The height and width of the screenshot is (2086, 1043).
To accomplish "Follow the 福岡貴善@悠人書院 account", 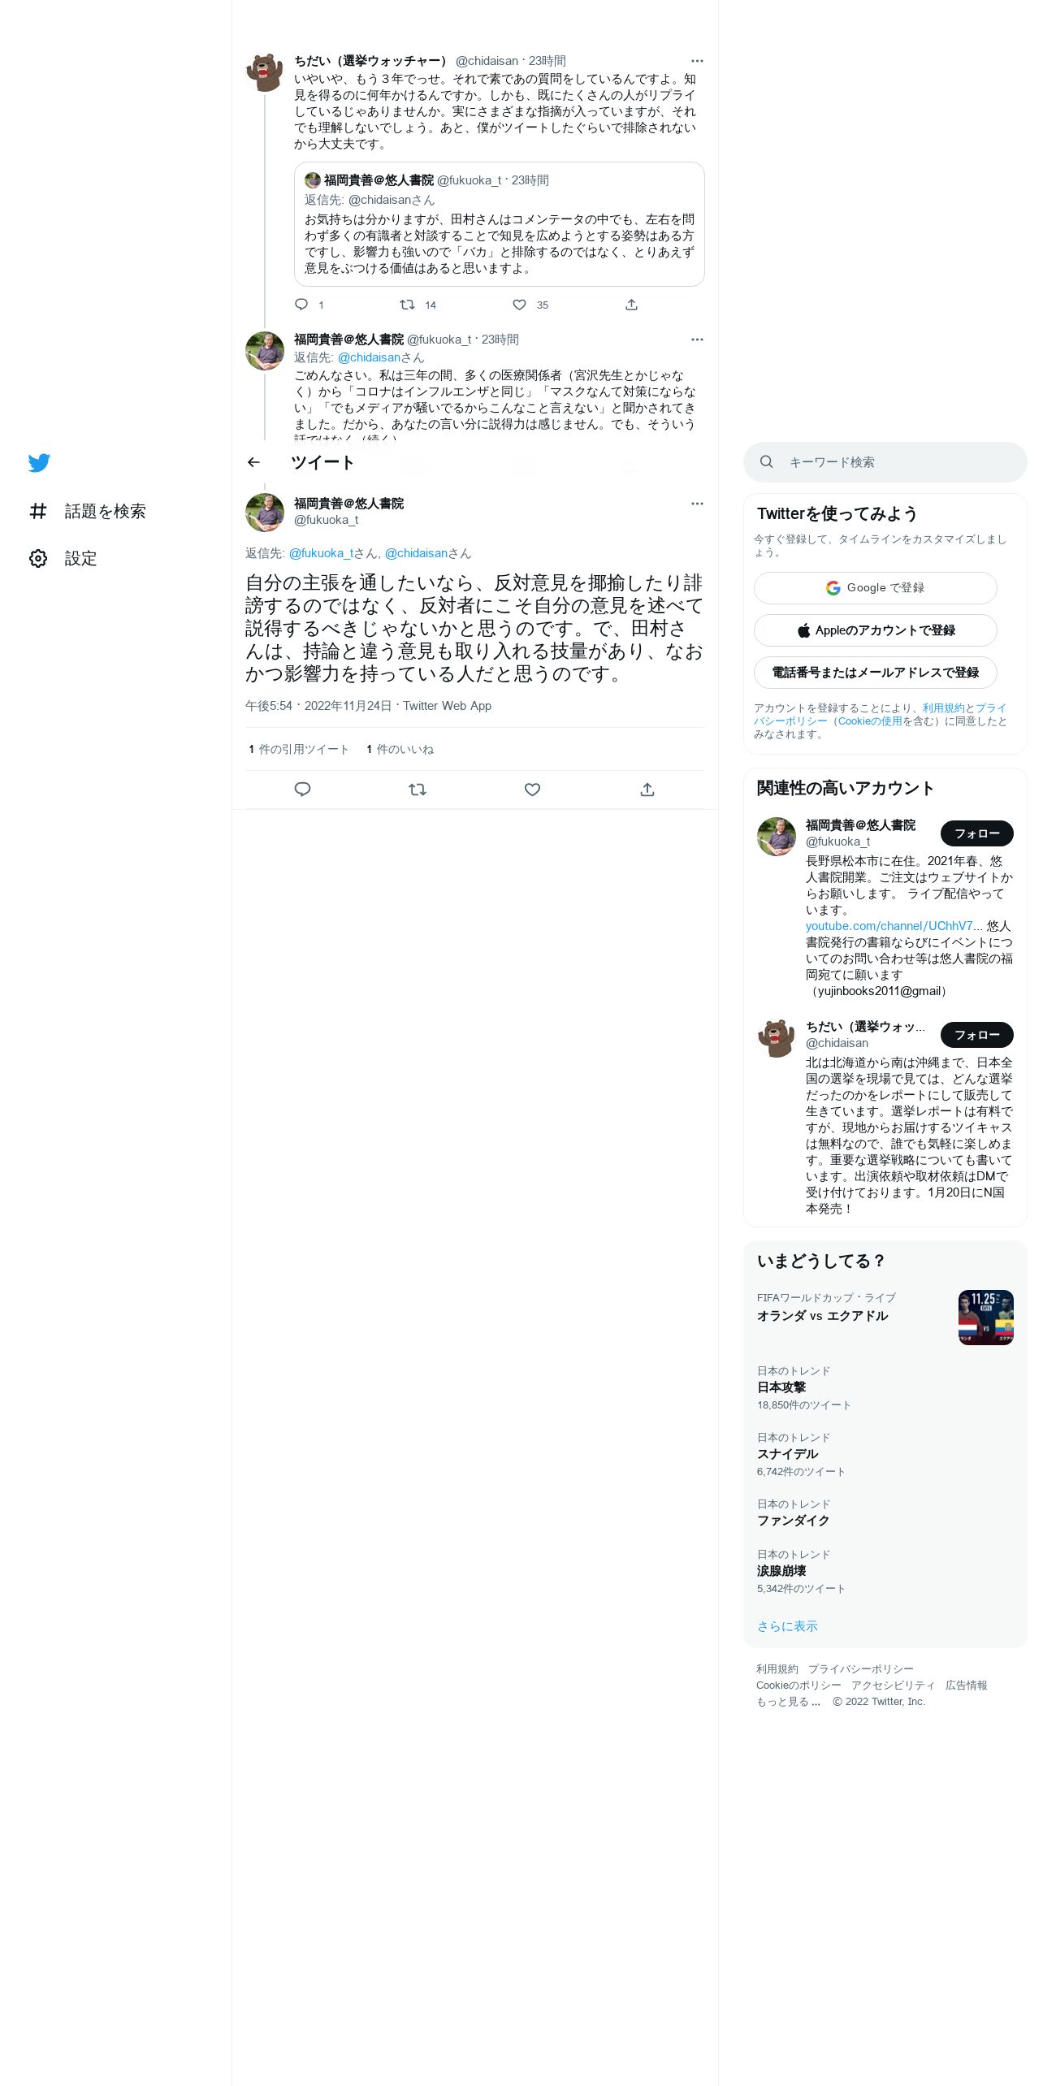I will 976,833.
